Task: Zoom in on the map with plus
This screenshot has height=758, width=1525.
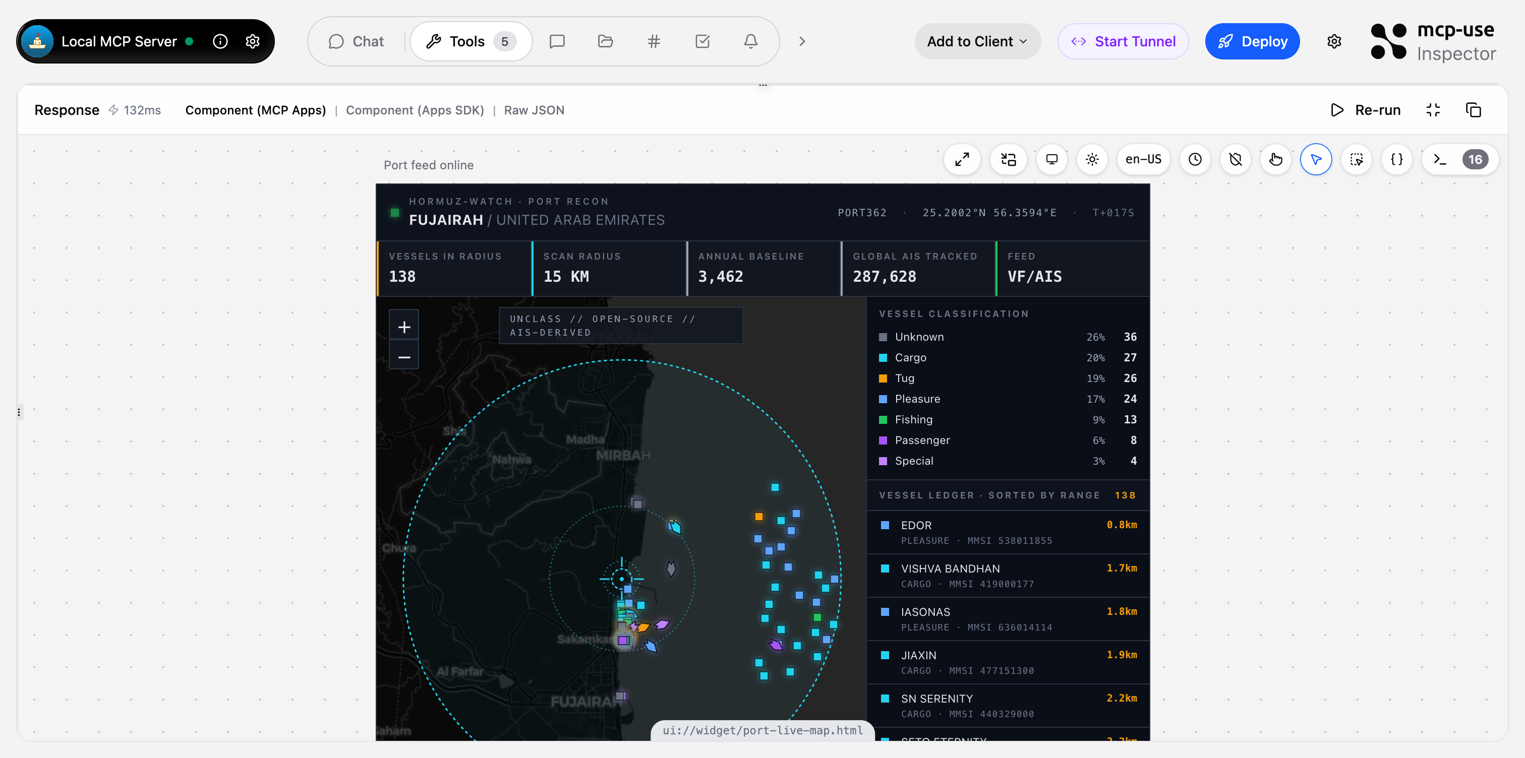Action: 404,326
